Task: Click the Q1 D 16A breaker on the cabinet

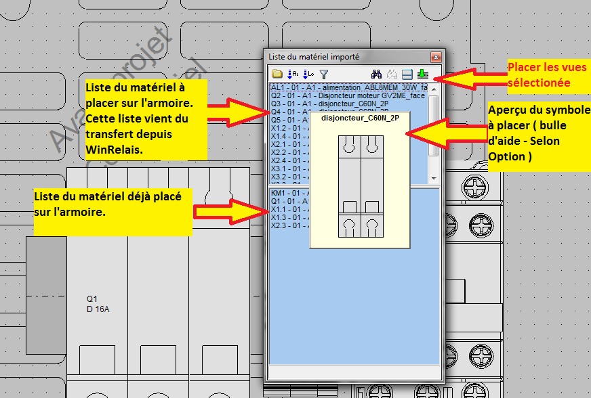Action: pos(98,303)
